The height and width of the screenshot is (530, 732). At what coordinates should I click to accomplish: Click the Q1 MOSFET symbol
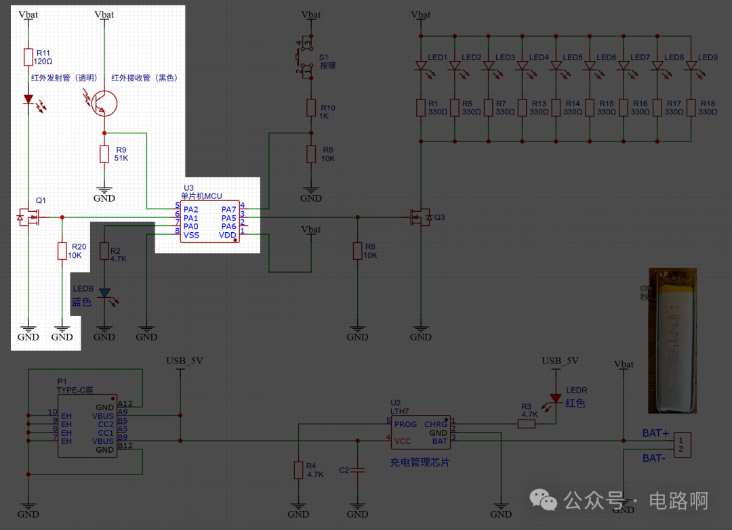coord(28,217)
